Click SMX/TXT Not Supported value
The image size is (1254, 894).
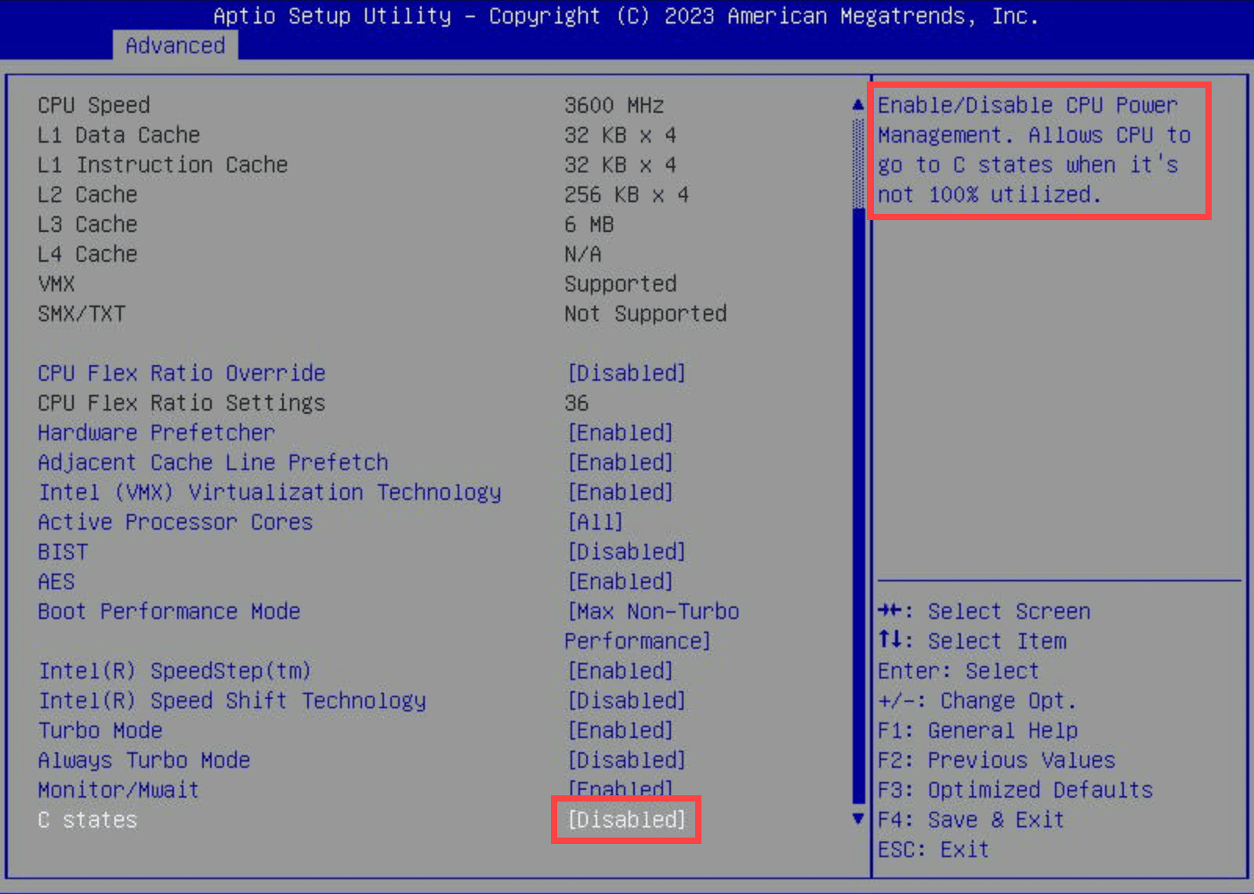pyautogui.click(x=646, y=313)
